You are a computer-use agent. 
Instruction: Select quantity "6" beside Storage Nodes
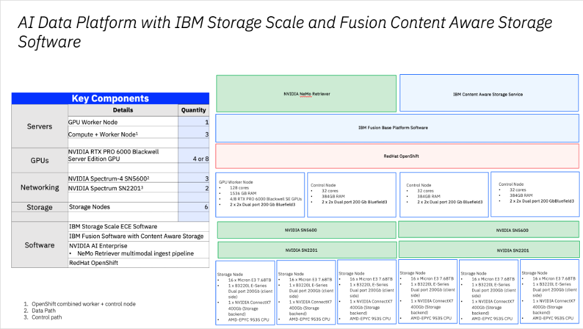click(x=194, y=207)
